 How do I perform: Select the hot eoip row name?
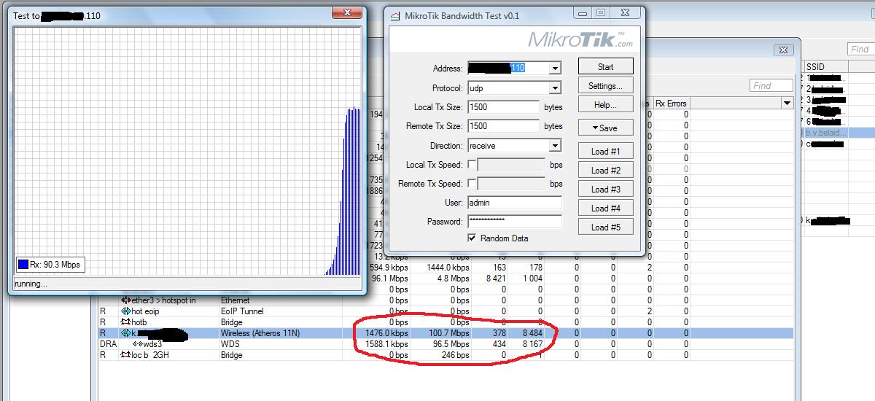pos(145,311)
